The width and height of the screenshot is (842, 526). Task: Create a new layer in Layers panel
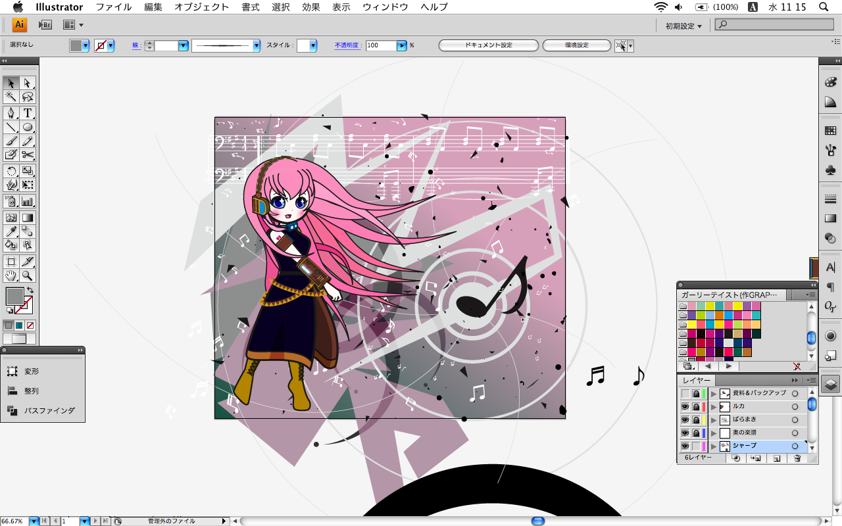coord(777,458)
